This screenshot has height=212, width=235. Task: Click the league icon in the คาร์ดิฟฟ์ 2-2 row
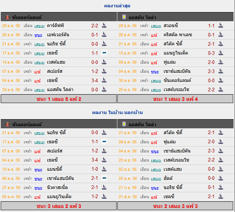(104, 26)
